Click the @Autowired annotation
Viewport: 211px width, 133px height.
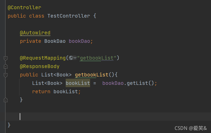coord(35,33)
